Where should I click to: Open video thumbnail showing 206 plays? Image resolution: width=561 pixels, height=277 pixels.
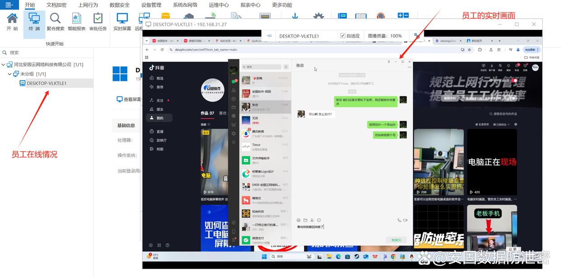pos(439,162)
